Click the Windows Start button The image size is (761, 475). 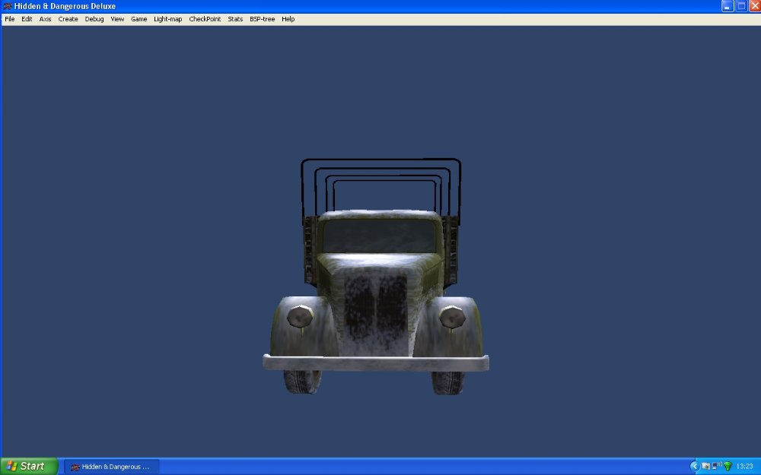point(29,467)
